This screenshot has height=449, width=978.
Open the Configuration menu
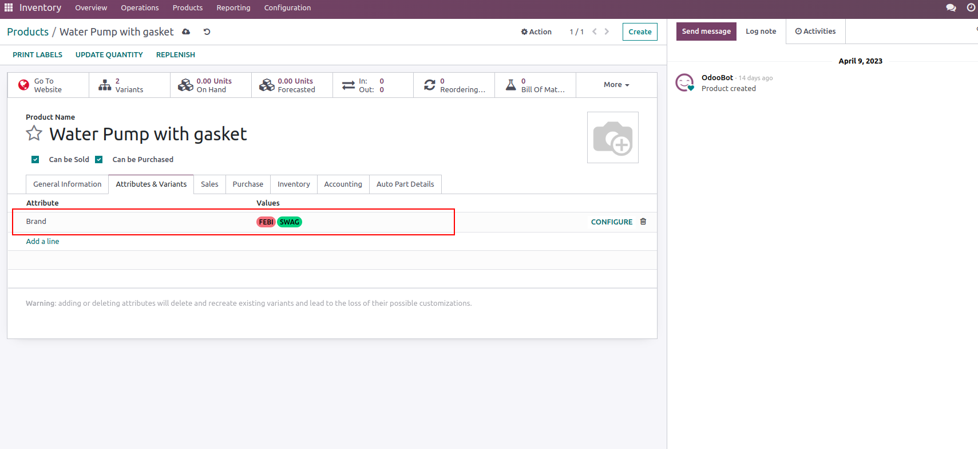coord(287,8)
